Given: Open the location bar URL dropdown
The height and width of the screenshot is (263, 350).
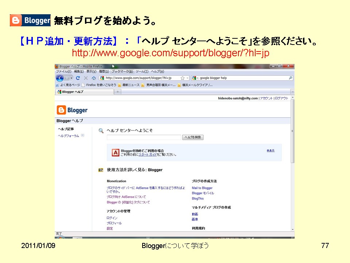Looking at the screenshot, I should [187, 78].
